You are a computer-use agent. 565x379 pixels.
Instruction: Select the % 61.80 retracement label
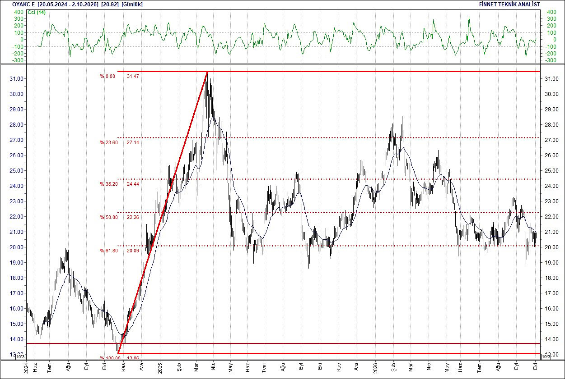pos(109,251)
